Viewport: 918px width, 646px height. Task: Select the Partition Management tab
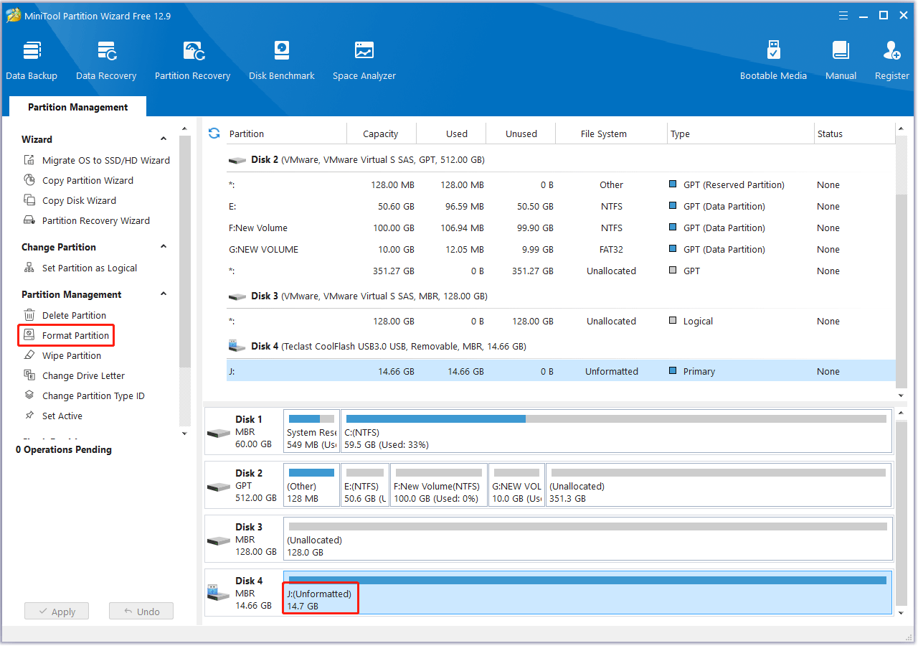tap(77, 107)
